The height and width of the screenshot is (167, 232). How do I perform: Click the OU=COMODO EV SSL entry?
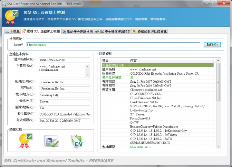pyautogui.click(x=145, y=94)
